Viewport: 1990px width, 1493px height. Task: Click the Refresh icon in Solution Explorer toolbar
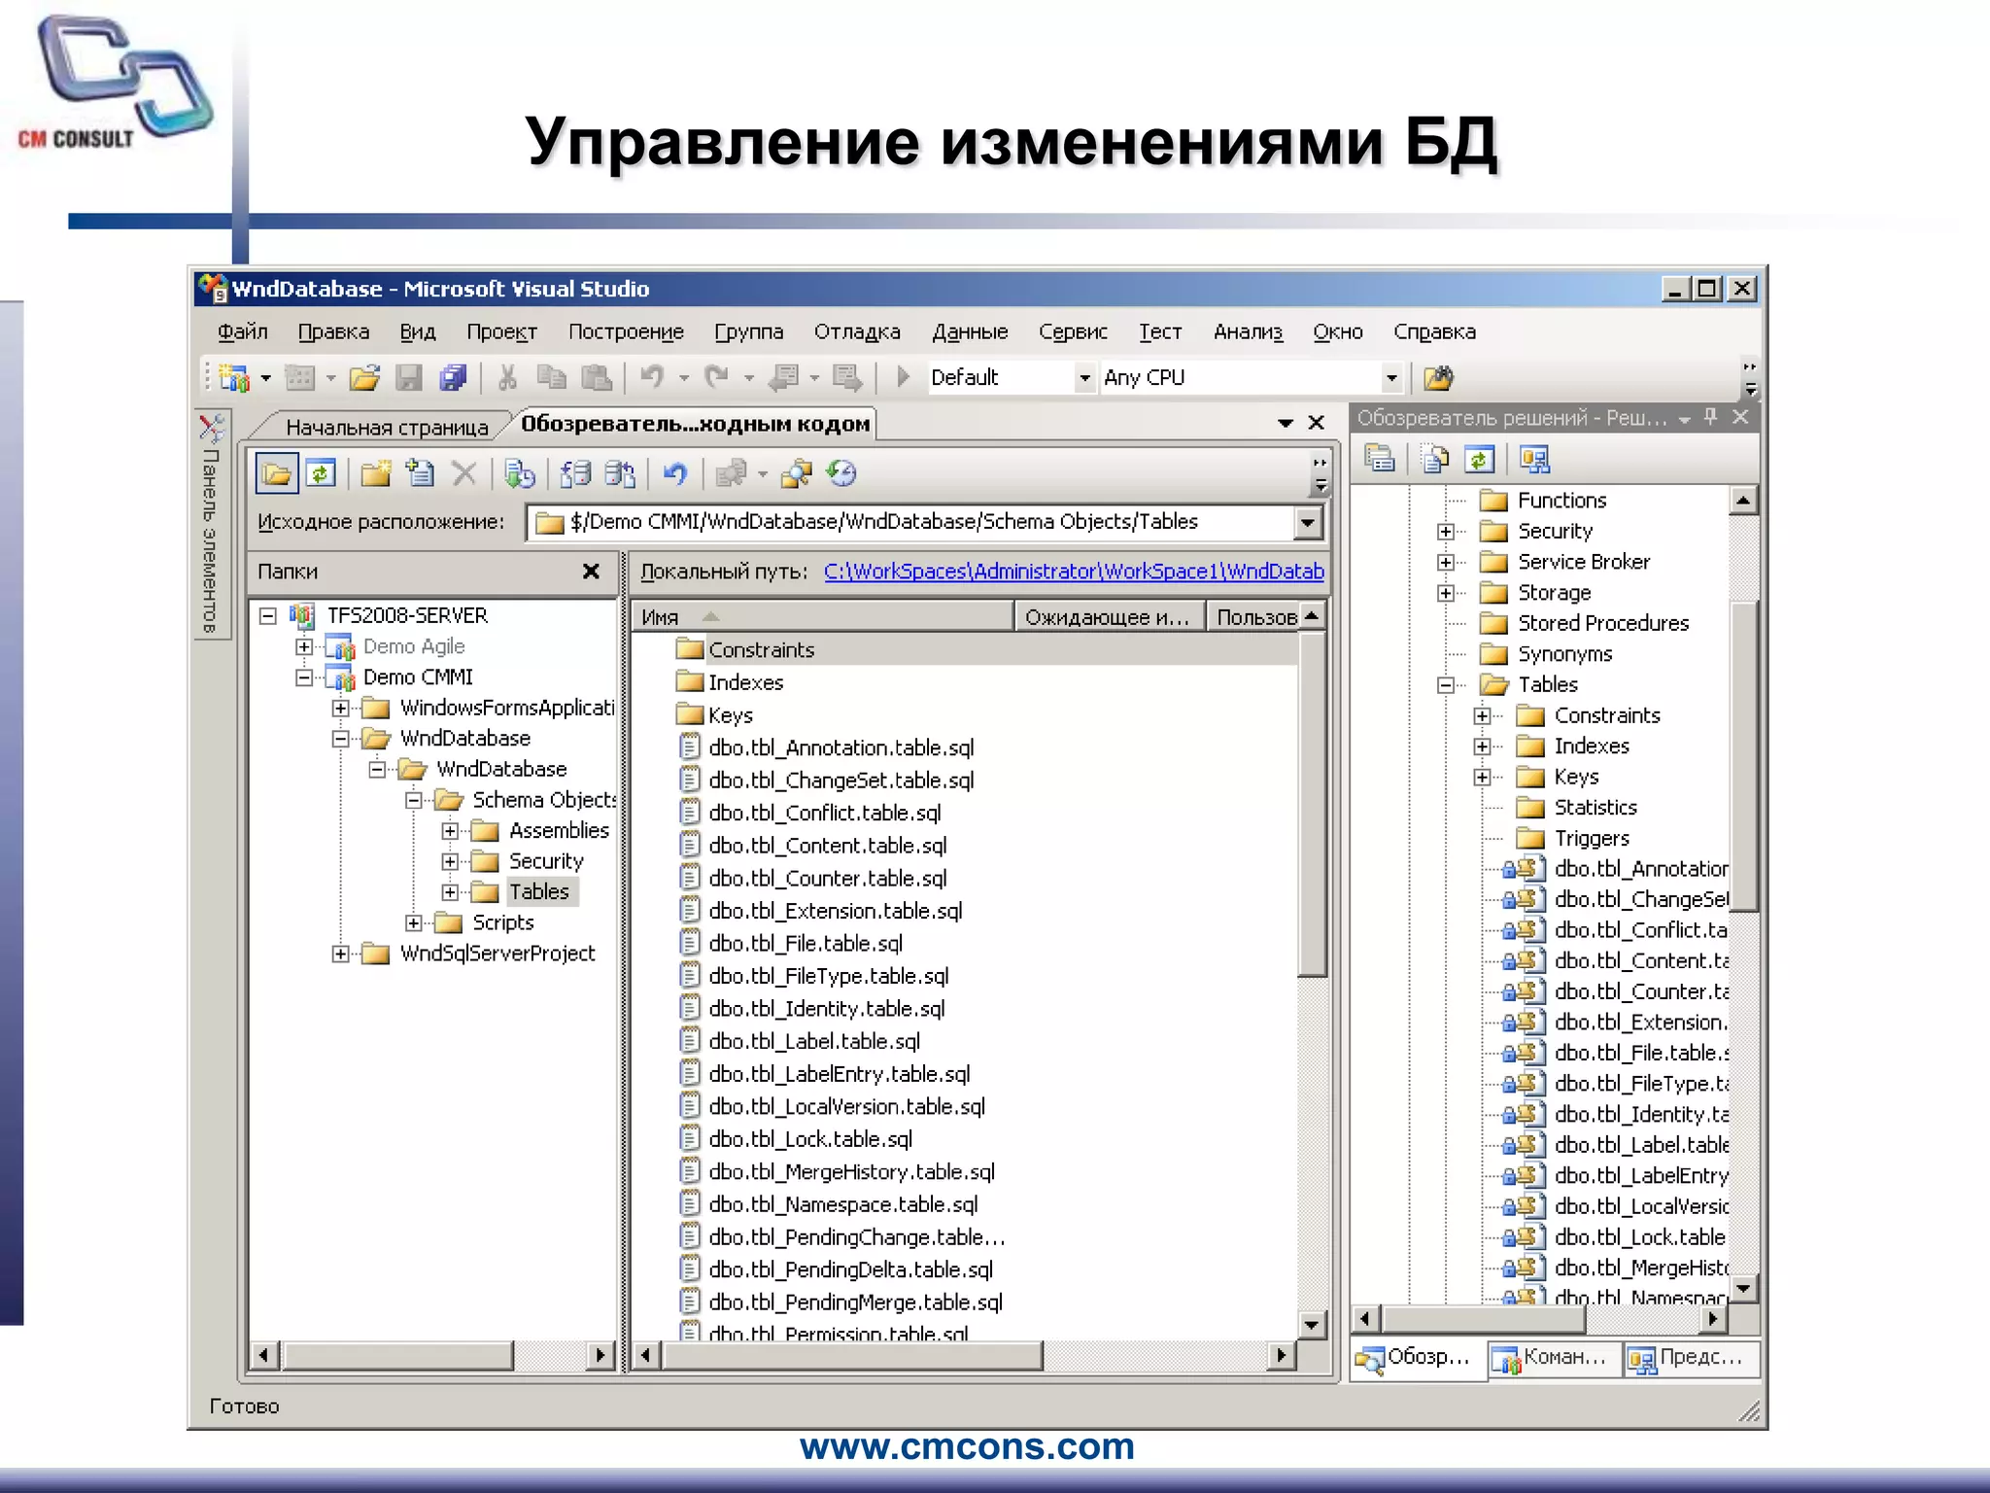click(1479, 458)
